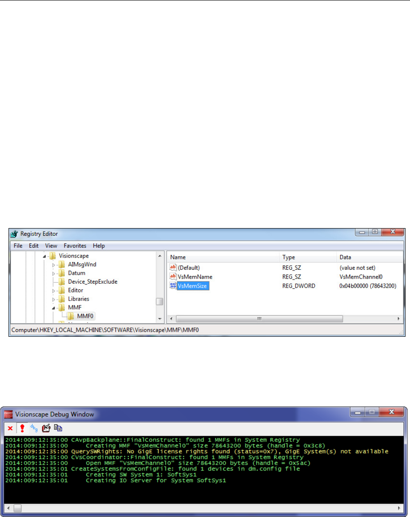Select the MMF0 key in tree

pos(85,316)
